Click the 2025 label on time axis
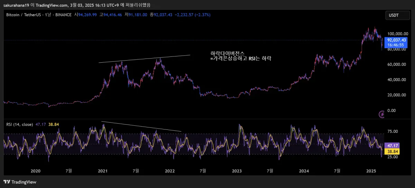This screenshot has height=188, width=415. coord(371,171)
